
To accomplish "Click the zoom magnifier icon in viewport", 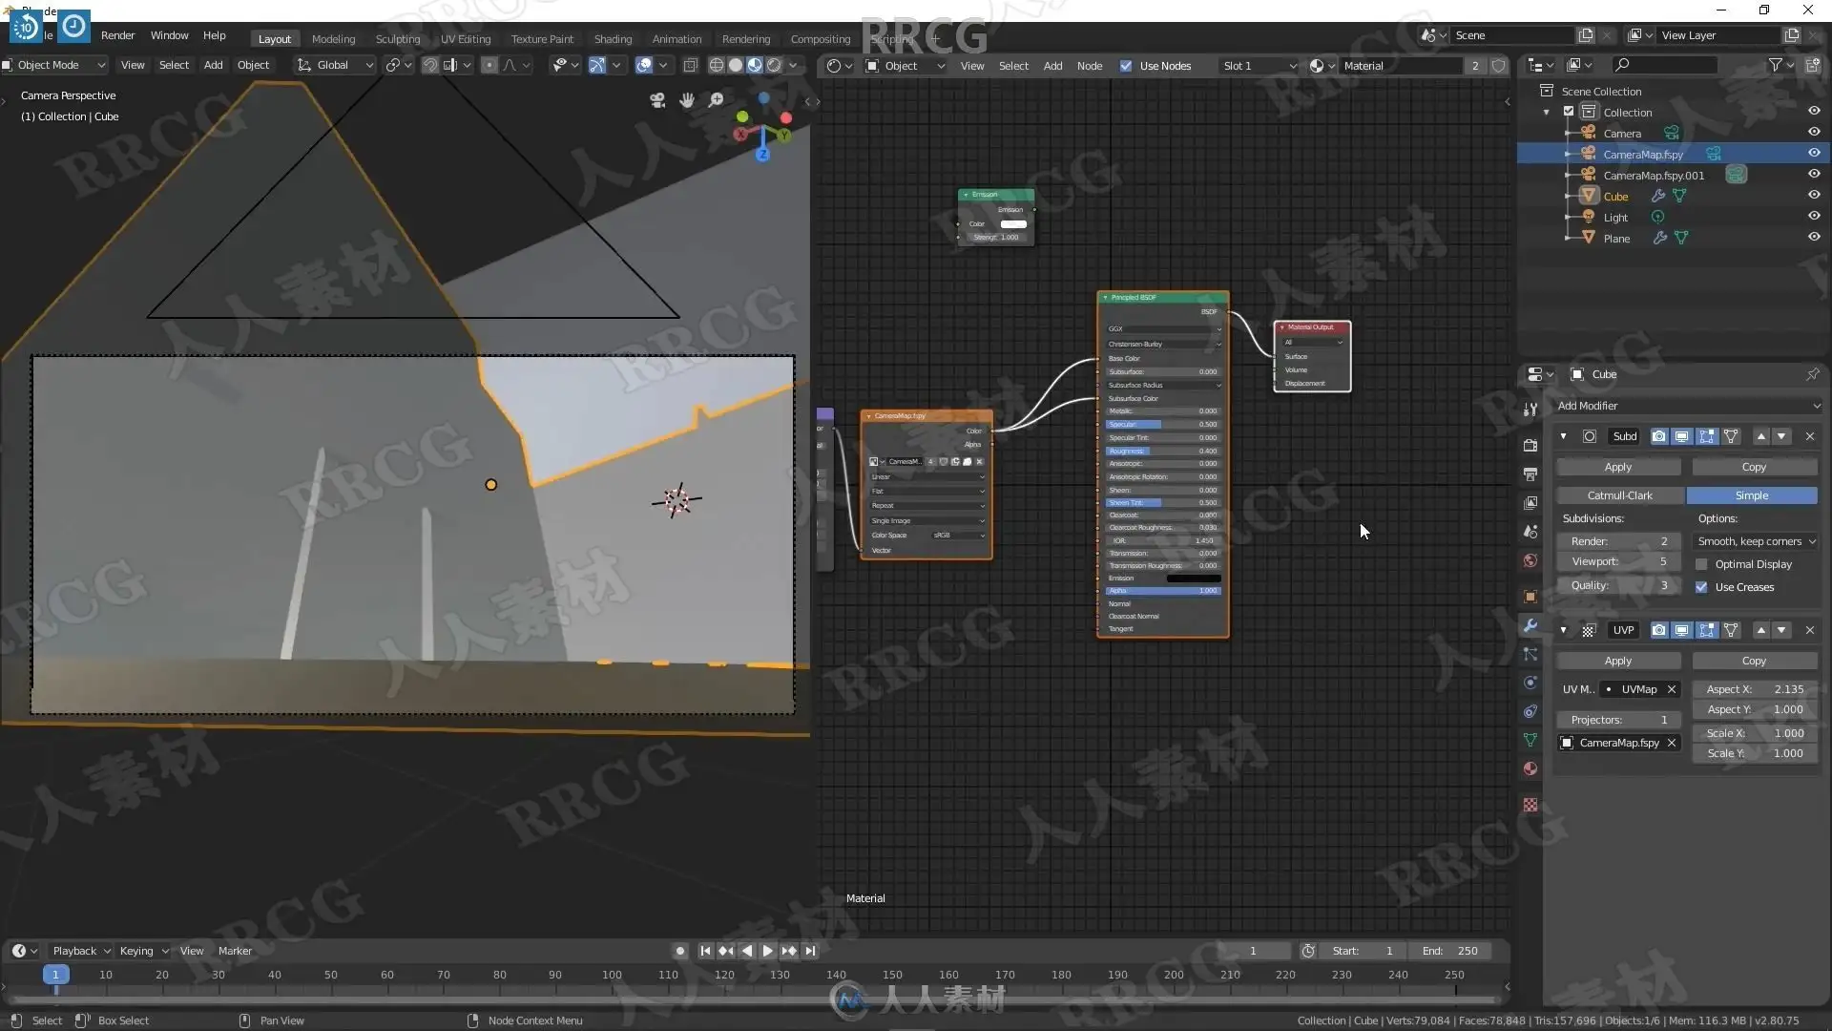I will point(716,100).
